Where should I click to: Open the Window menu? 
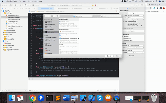point(35,1)
